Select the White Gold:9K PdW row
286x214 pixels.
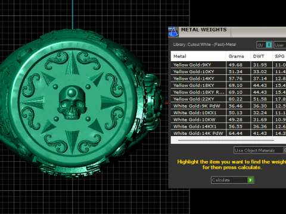pos(228,106)
